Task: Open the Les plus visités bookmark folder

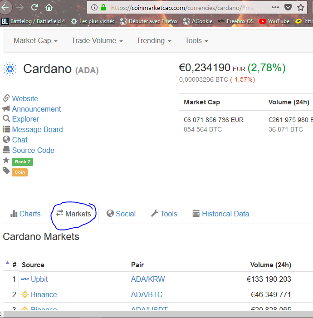Action: click(x=93, y=21)
